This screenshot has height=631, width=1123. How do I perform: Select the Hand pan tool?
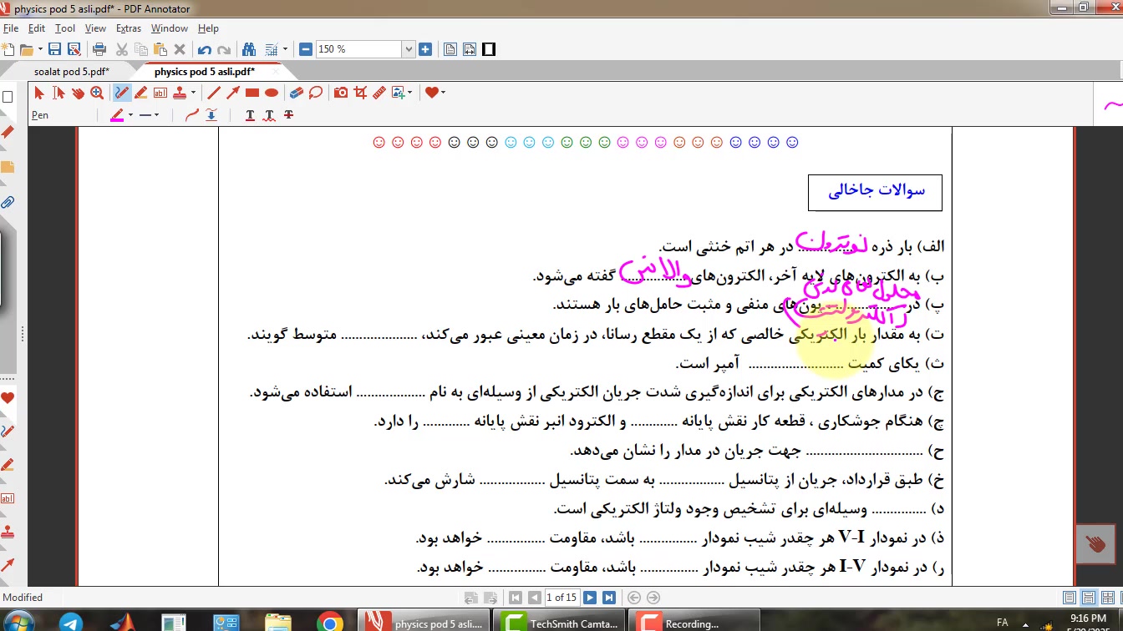pyautogui.click(x=78, y=93)
